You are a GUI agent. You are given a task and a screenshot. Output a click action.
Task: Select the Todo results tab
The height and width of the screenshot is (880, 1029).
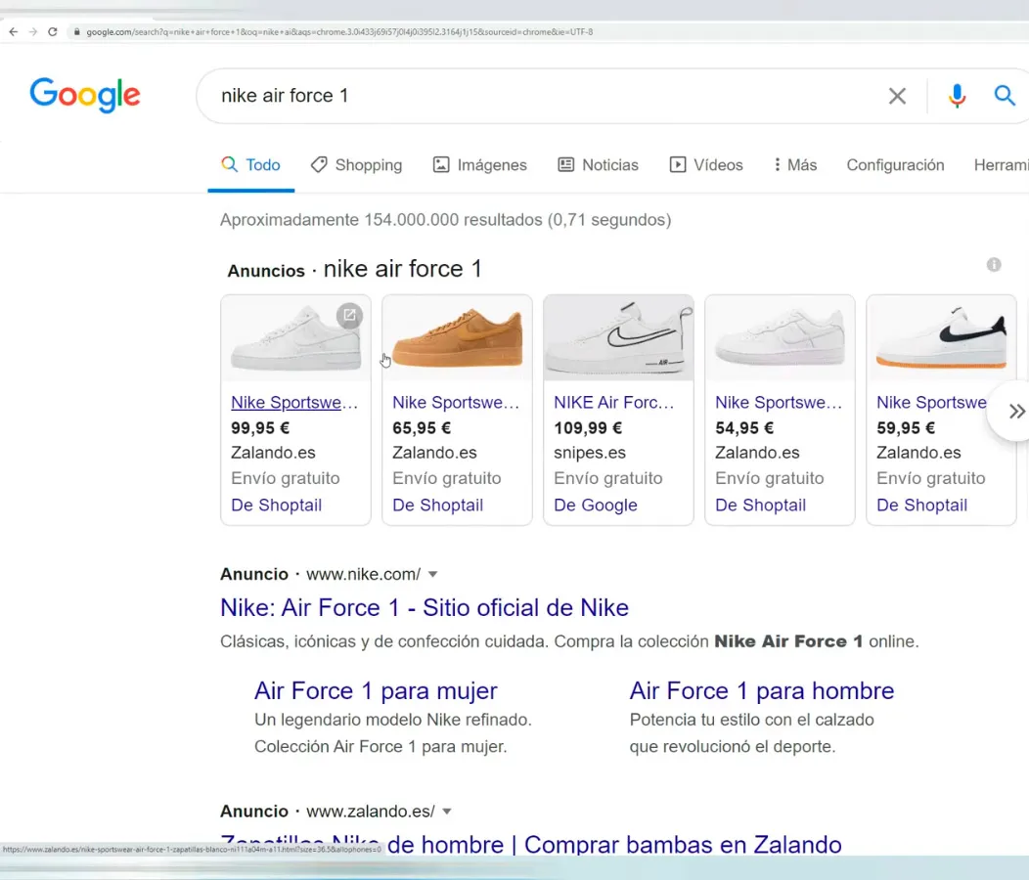click(250, 164)
